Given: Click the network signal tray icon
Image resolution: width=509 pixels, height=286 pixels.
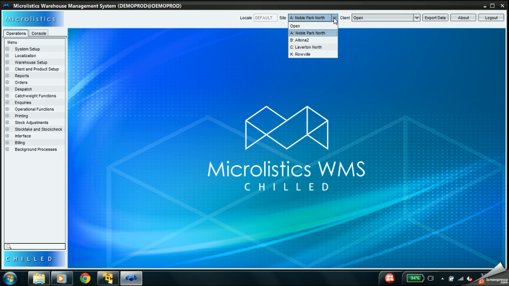Looking at the screenshot, I should point(460,279).
